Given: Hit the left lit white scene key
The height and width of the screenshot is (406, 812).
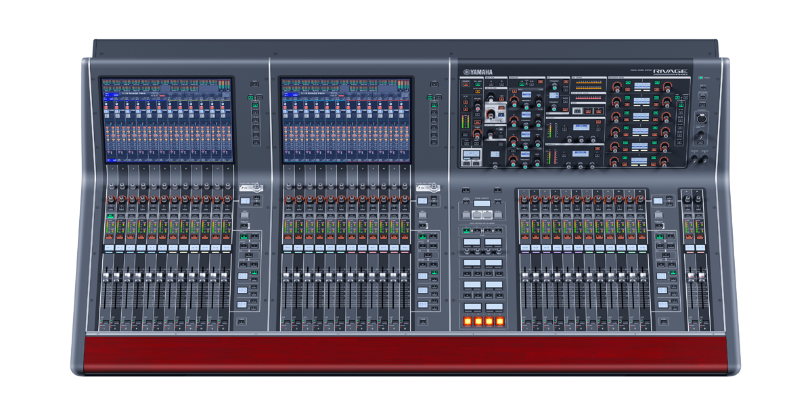Looking at the screenshot, I should pos(477,215).
